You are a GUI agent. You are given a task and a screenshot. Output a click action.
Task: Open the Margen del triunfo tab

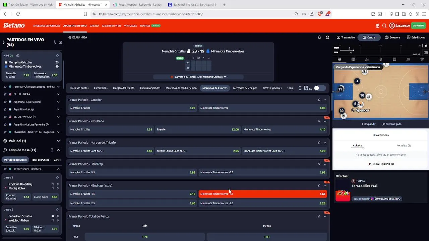click(124, 88)
